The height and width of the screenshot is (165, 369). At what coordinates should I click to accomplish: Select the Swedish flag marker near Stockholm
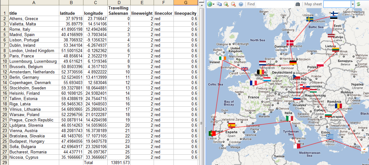(x=310, y=19)
